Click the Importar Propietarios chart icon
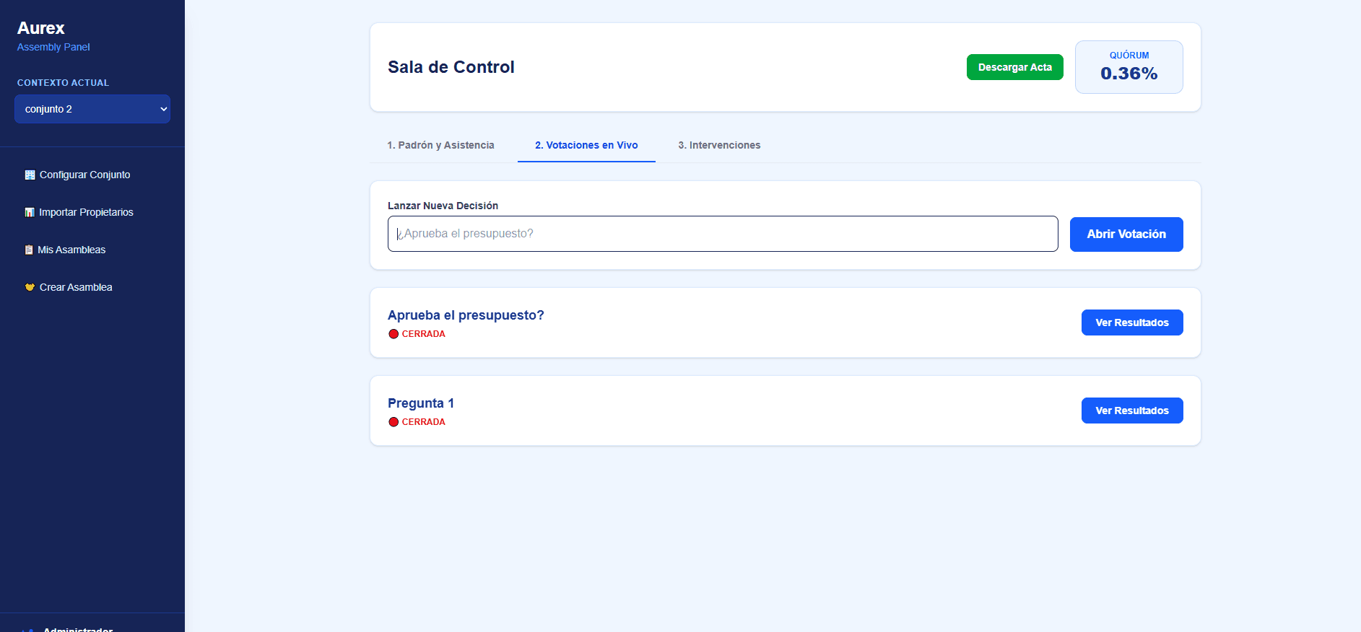This screenshot has height=632, width=1361. click(30, 212)
